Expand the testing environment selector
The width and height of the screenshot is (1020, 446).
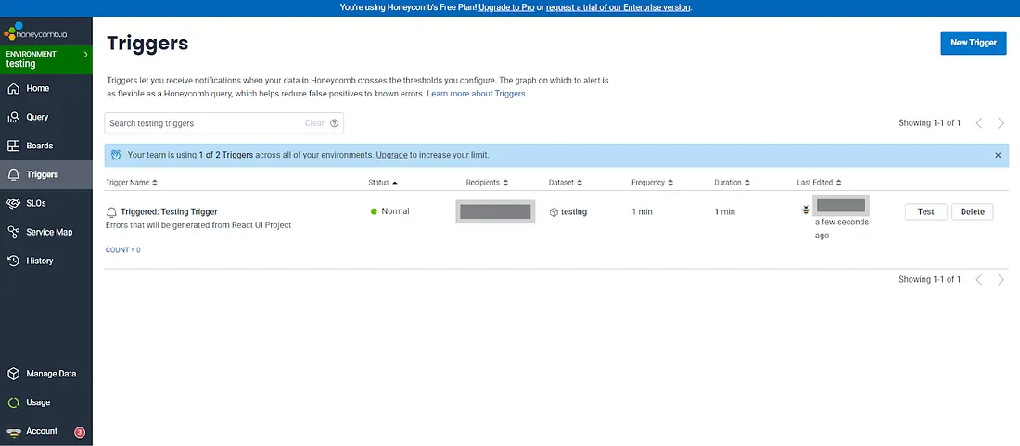(85, 56)
